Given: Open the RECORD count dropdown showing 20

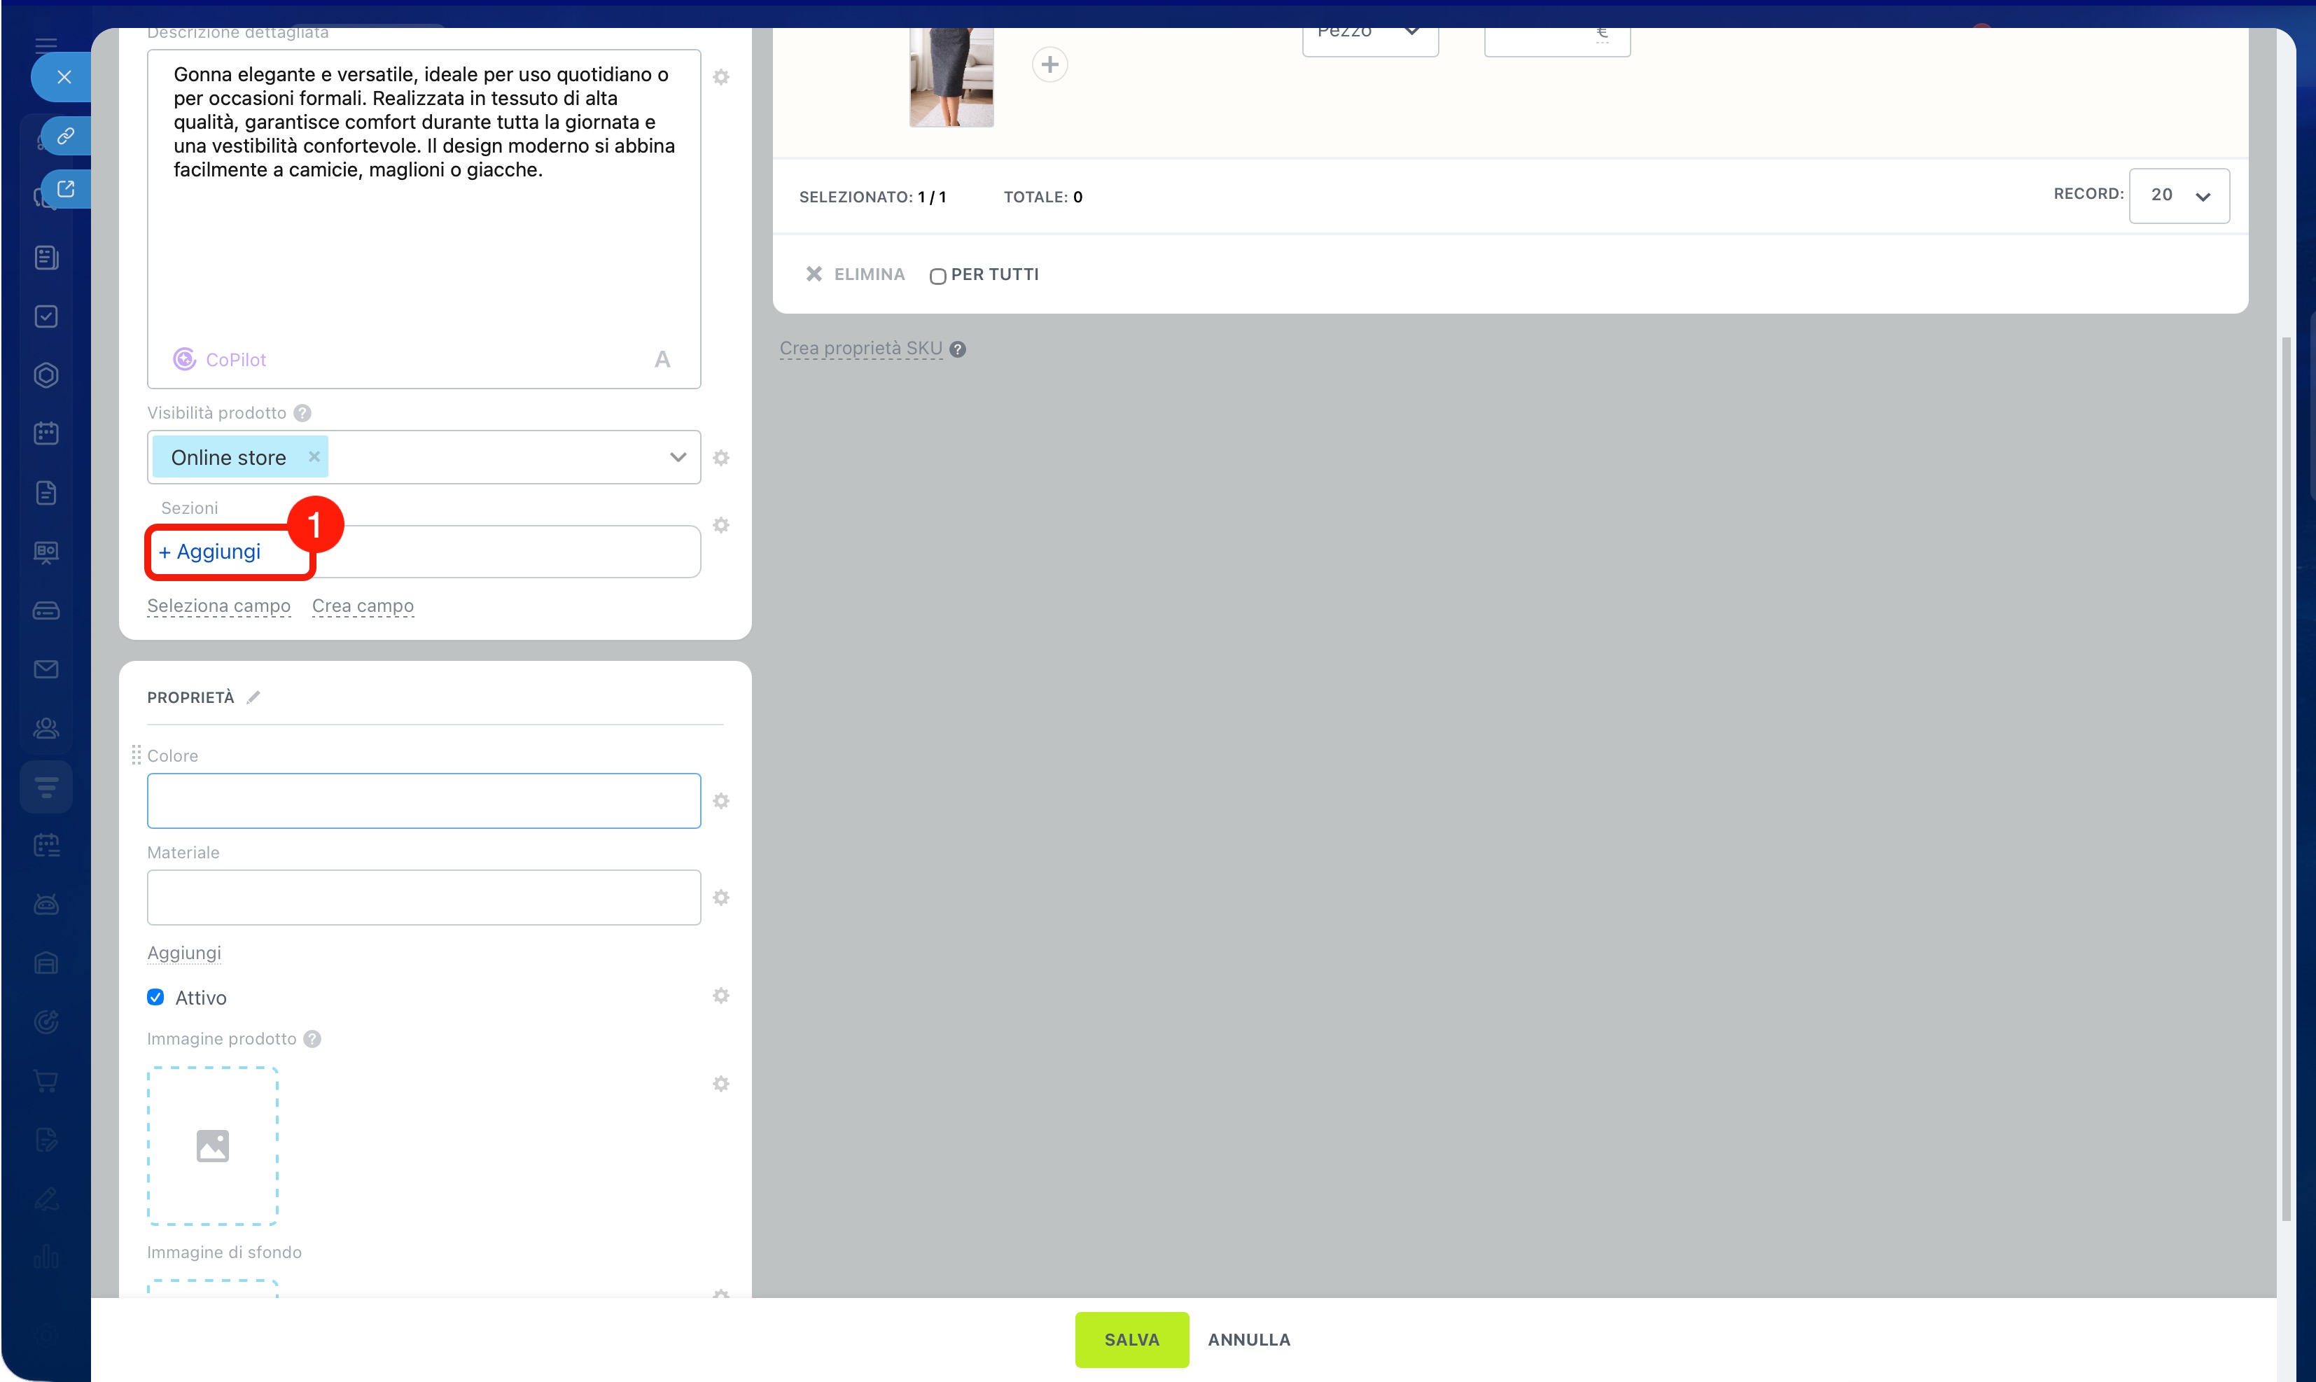Looking at the screenshot, I should click(x=2179, y=195).
